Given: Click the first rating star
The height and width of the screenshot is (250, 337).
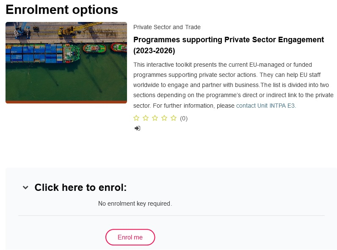Looking at the screenshot, I should click(x=136, y=118).
